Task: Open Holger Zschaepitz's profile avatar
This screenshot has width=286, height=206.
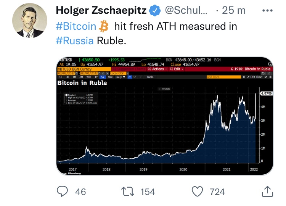Action: pos(30,23)
